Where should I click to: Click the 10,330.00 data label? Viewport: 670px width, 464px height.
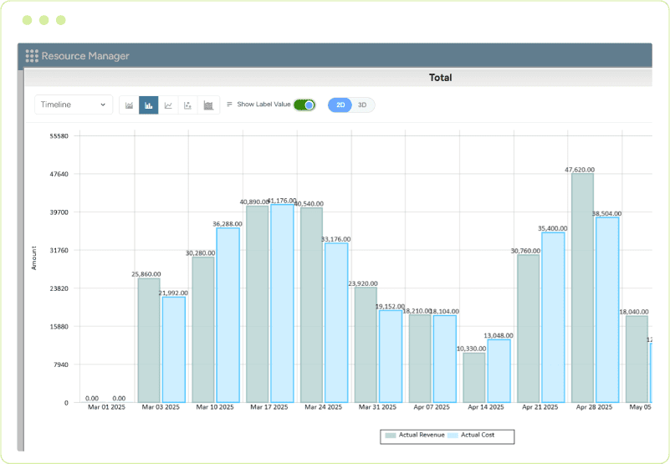click(x=471, y=349)
